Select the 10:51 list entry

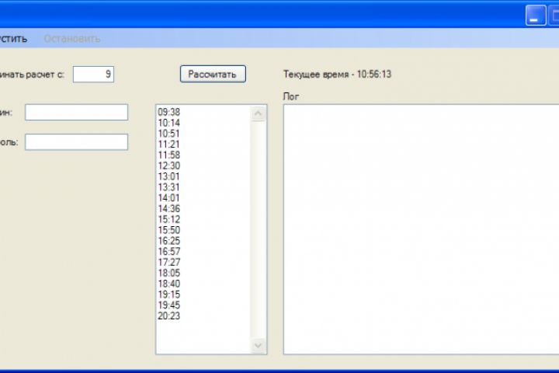coord(169,134)
